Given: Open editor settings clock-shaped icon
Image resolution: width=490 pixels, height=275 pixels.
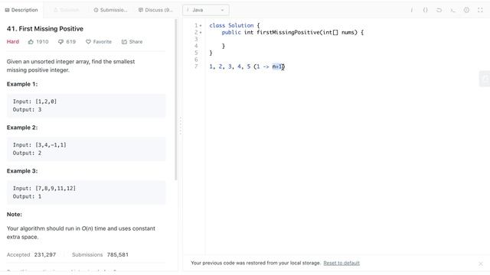Looking at the screenshot, I should (x=466, y=10).
